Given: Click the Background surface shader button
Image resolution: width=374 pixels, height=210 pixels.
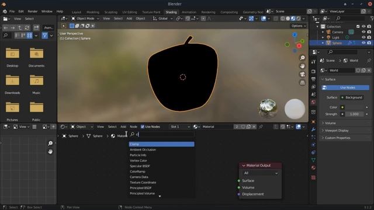Looking at the screenshot, I should pos(352,97).
